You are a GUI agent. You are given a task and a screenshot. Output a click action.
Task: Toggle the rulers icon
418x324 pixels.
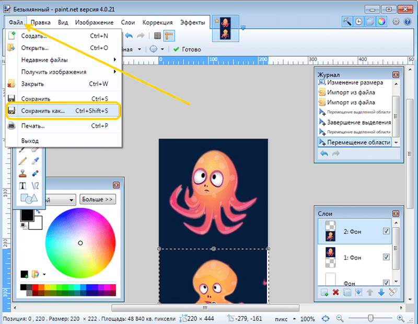click(169, 36)
